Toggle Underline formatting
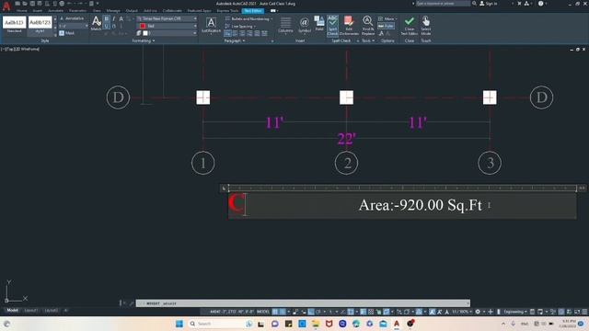The image size is (589, 331). pos(107,26)
